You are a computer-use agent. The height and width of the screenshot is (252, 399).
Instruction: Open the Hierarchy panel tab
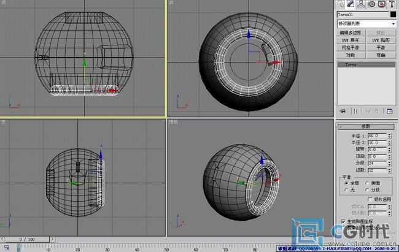pos(361,4)
